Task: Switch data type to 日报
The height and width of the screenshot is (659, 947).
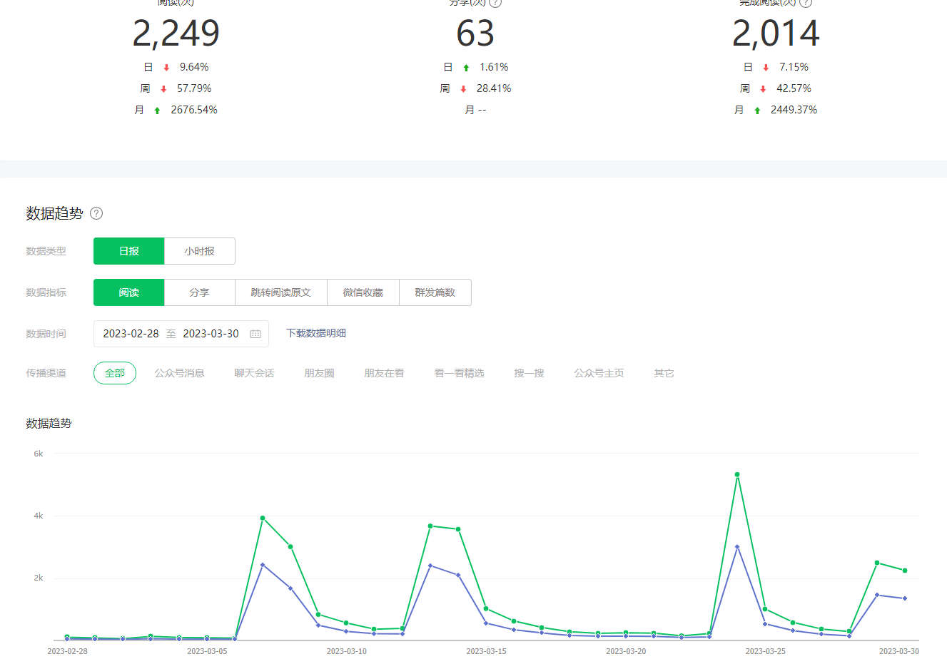Action: pos(129,251)
